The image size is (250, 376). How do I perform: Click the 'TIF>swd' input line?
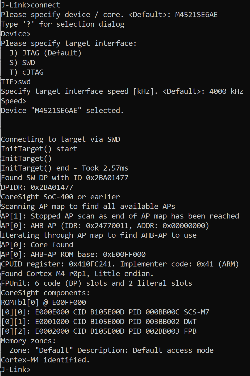[16, 82]
